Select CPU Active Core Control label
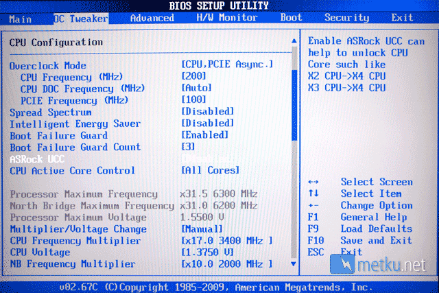Screen dimensions: 439x293 (72, 171)
